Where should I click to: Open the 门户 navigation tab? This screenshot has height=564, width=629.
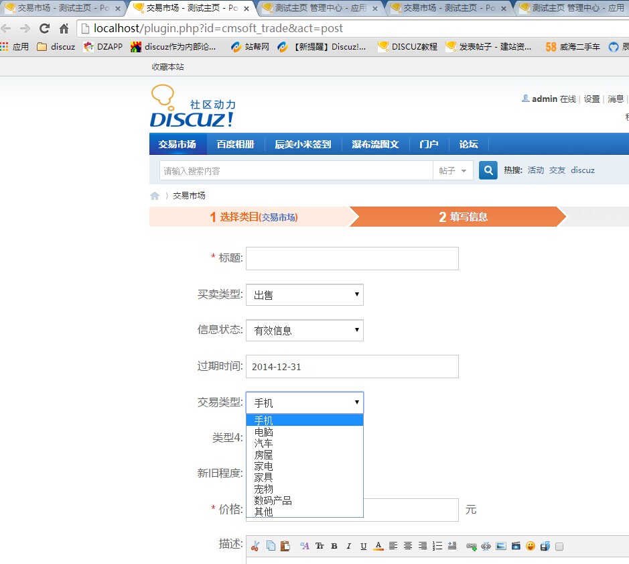429,144
